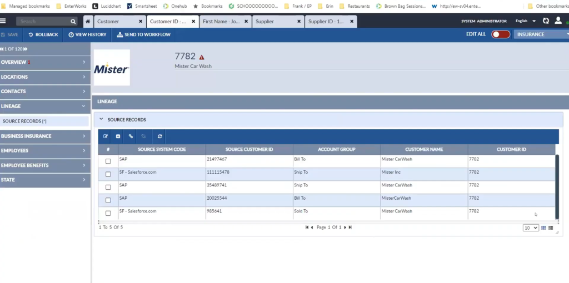Toggle the Edit All switch
Viewport: 569px width, 283px height.
point(501,34)
